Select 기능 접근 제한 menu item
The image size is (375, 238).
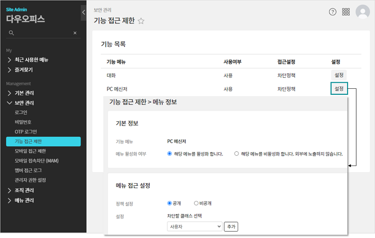43,141
